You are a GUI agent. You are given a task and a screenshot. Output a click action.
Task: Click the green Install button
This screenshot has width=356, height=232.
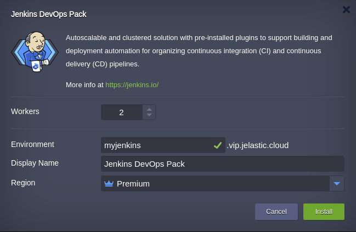(324, 212)
